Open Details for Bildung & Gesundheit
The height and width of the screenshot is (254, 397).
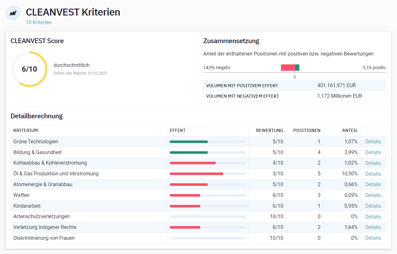coord(373,153)
